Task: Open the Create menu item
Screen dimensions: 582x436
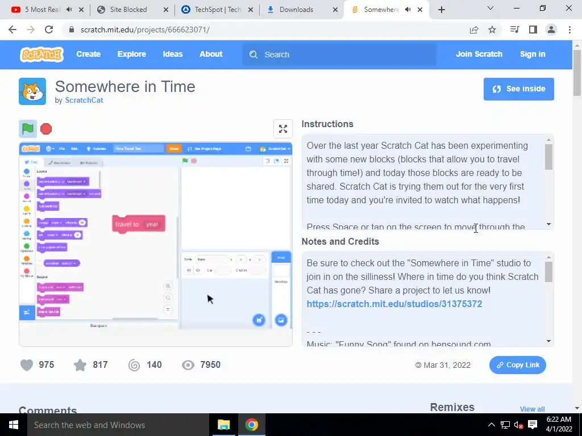Action: pyautogui.click(x=88, y=54)
